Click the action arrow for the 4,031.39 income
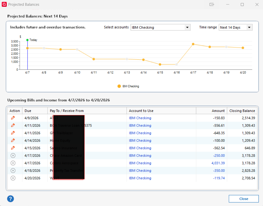Viewport: 263px width, 206px height. click(13, 163)
